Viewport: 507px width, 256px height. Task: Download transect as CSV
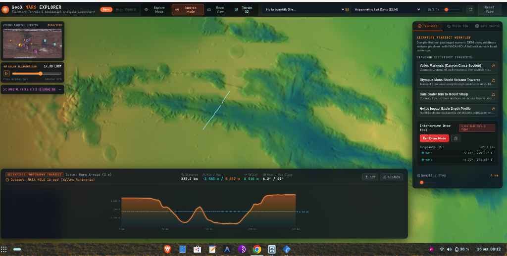coord(370,177)
